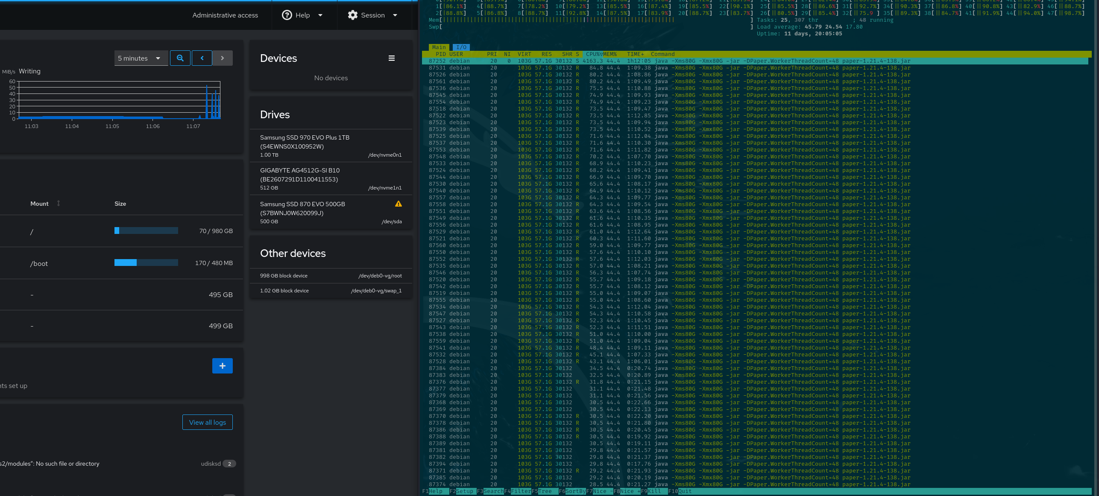
Task: Switch to the I/O tab in htop
Action: coord(461,47)
